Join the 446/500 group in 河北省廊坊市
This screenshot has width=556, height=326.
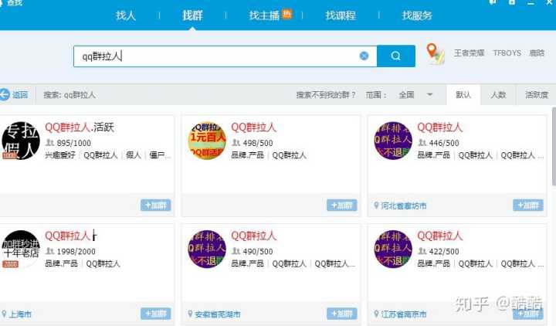(528, 205)
